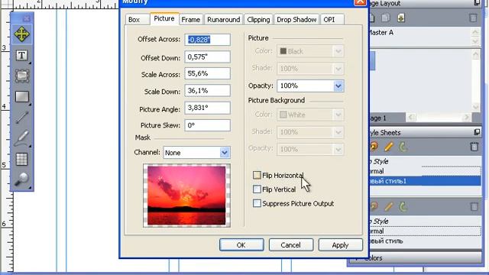Viewport: 489px width, 275px height.
Task: Click the Master pages list scroll-down arrow
Action: click(x=475, y=42)
